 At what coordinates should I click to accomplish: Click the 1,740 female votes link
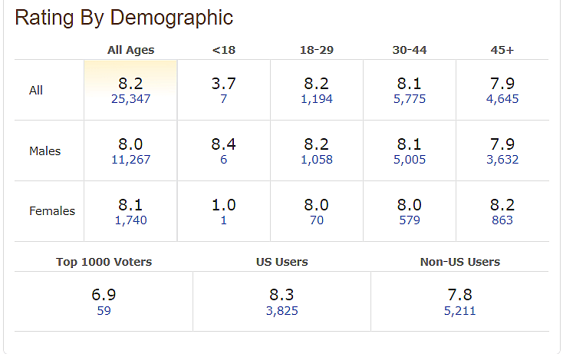click(130, 220)
